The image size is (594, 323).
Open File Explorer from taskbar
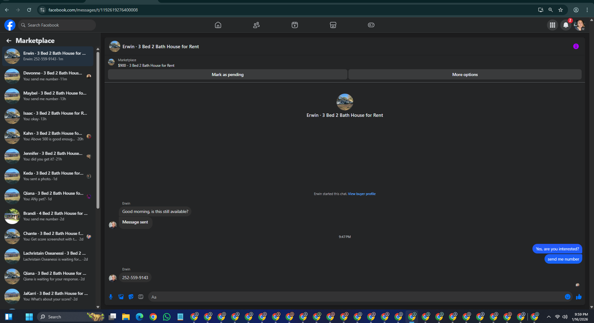pyautogui.click(x=126, y=317)
